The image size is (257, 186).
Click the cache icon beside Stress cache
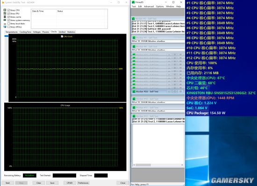5,17
